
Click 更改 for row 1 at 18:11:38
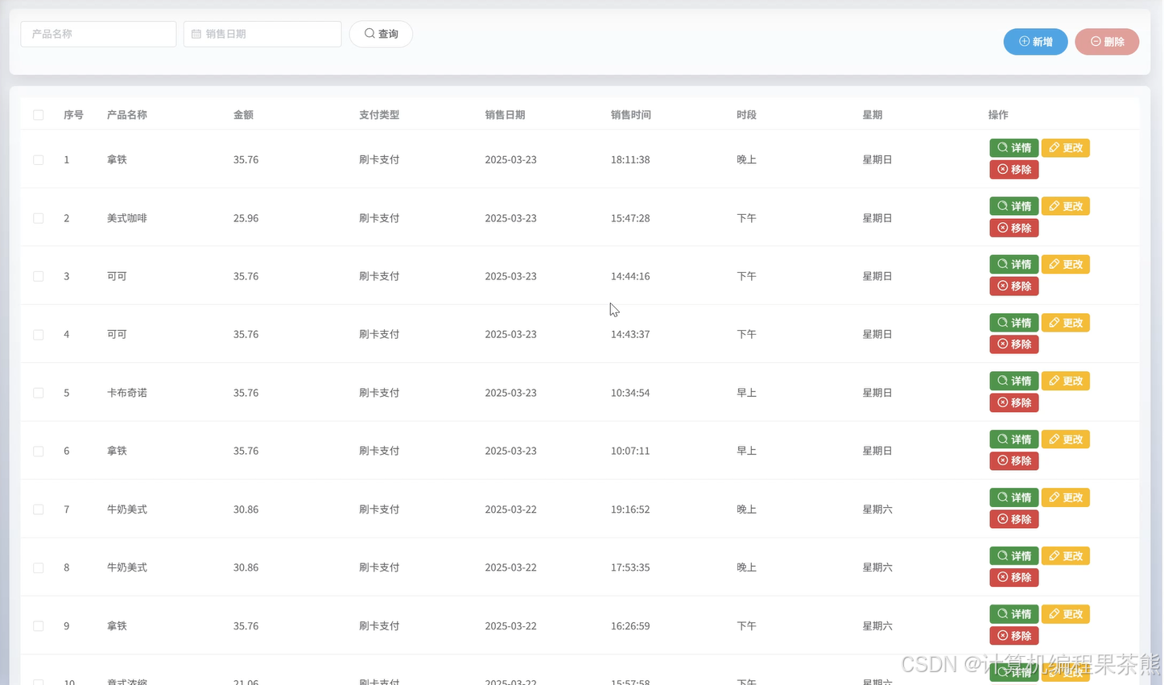[x=1065, y=148]
